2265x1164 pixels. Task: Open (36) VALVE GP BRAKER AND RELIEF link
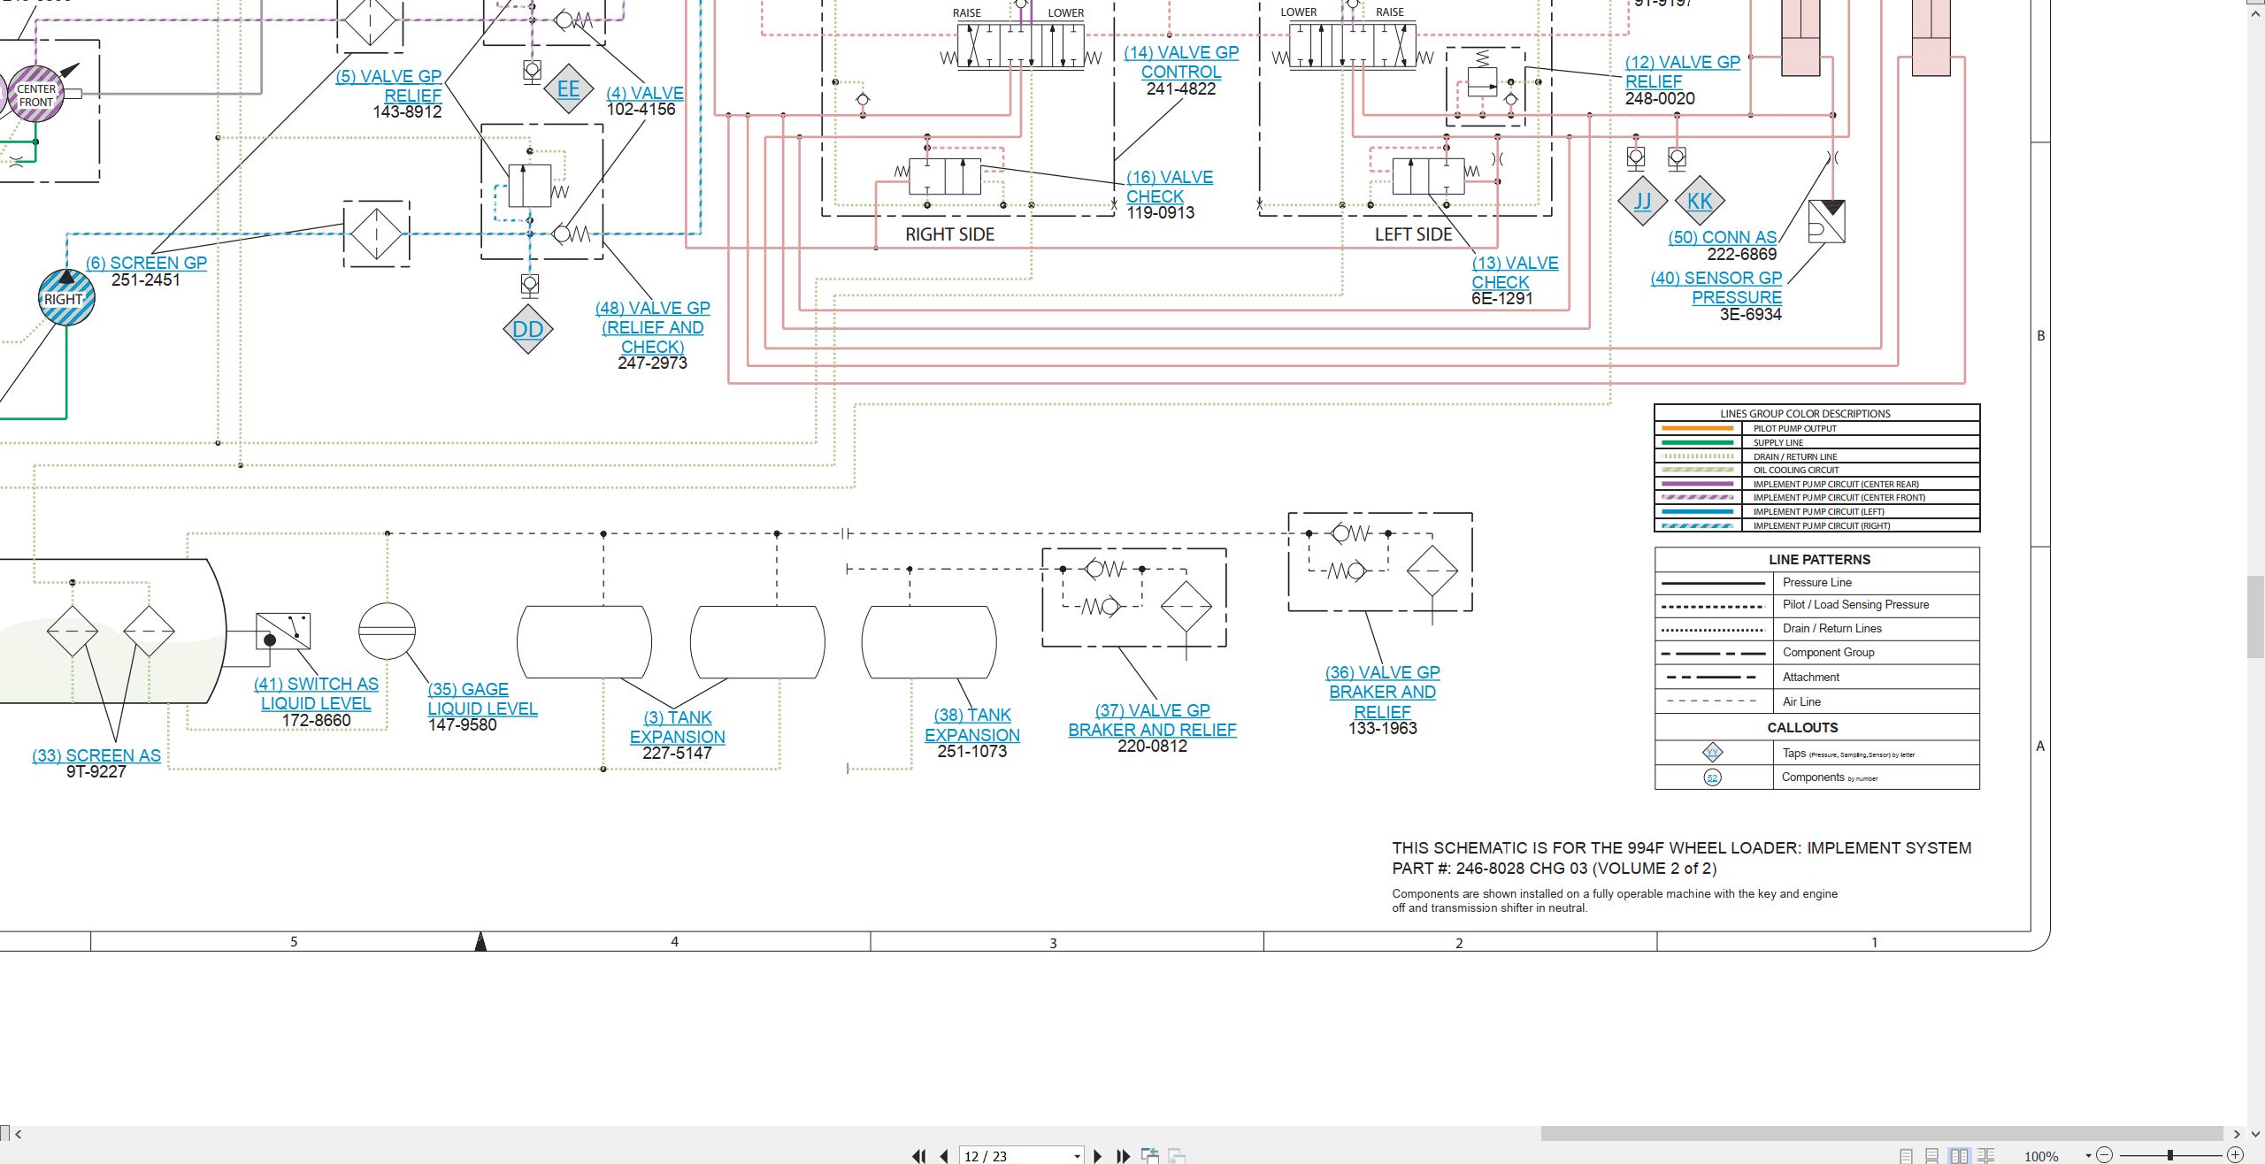(x=1383, y=692)
